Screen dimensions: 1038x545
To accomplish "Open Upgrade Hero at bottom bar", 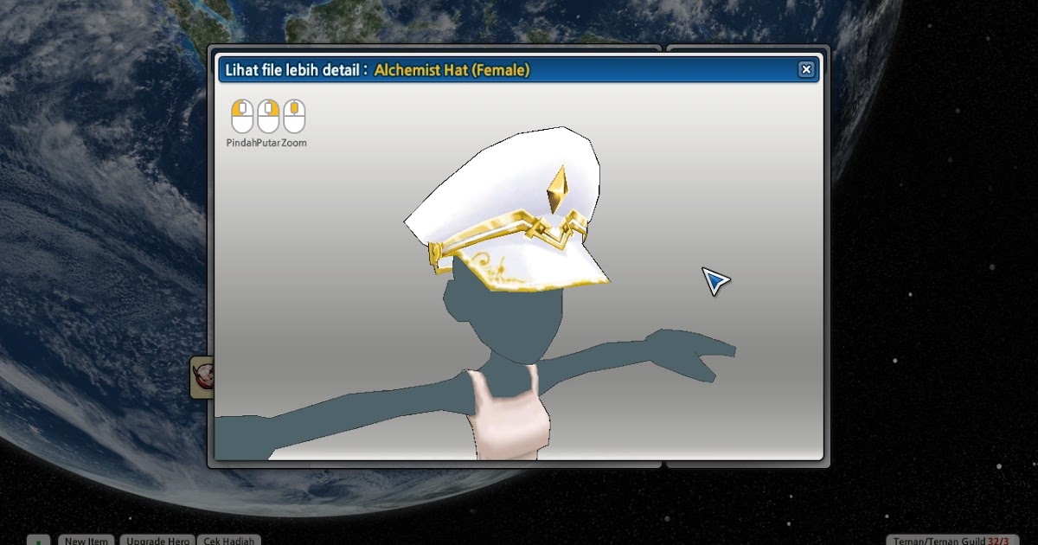I will (x=158, y=541).
